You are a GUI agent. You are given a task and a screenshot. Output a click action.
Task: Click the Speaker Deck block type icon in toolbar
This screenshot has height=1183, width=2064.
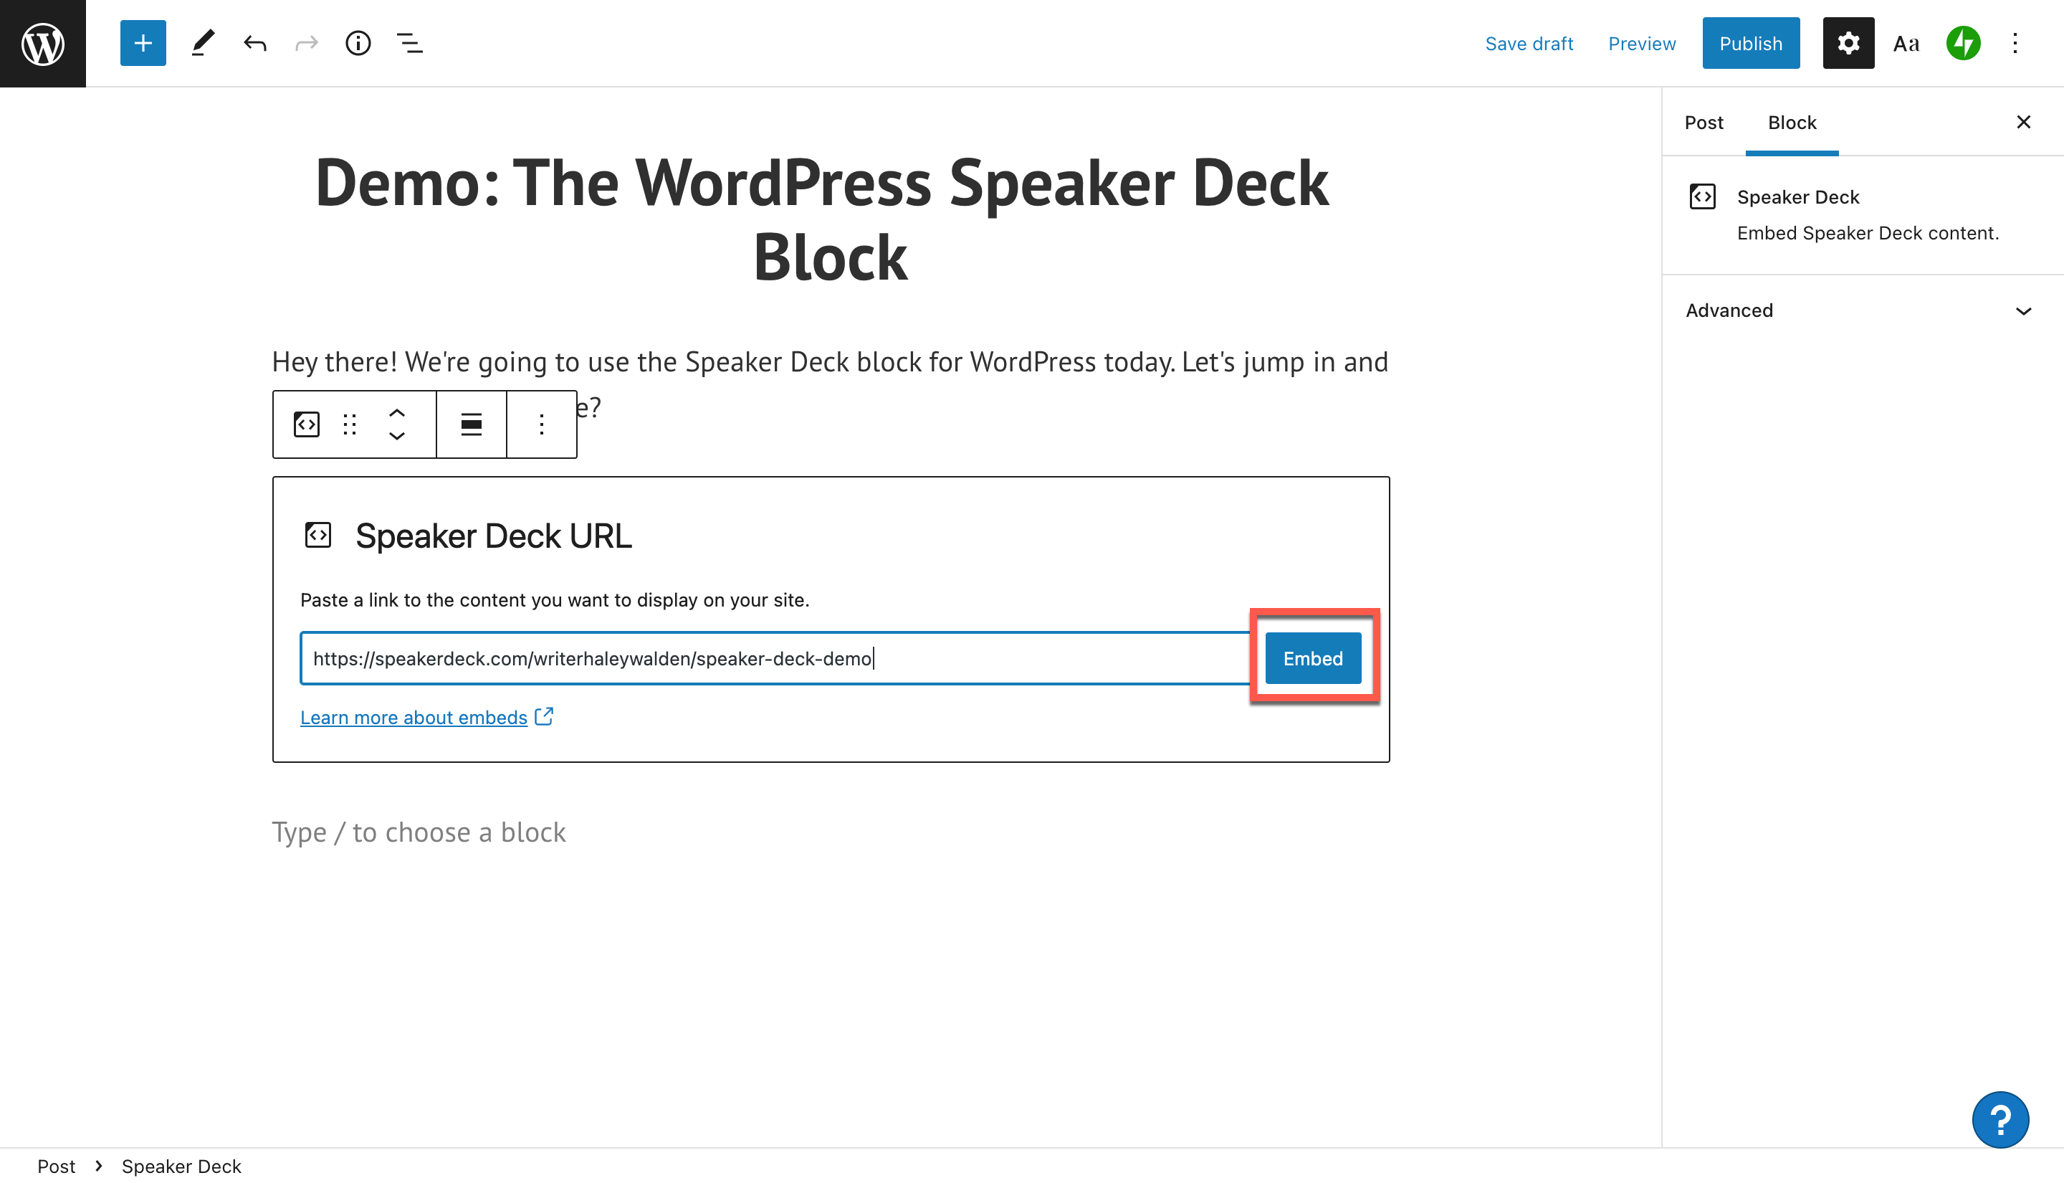tap(306, 424)
